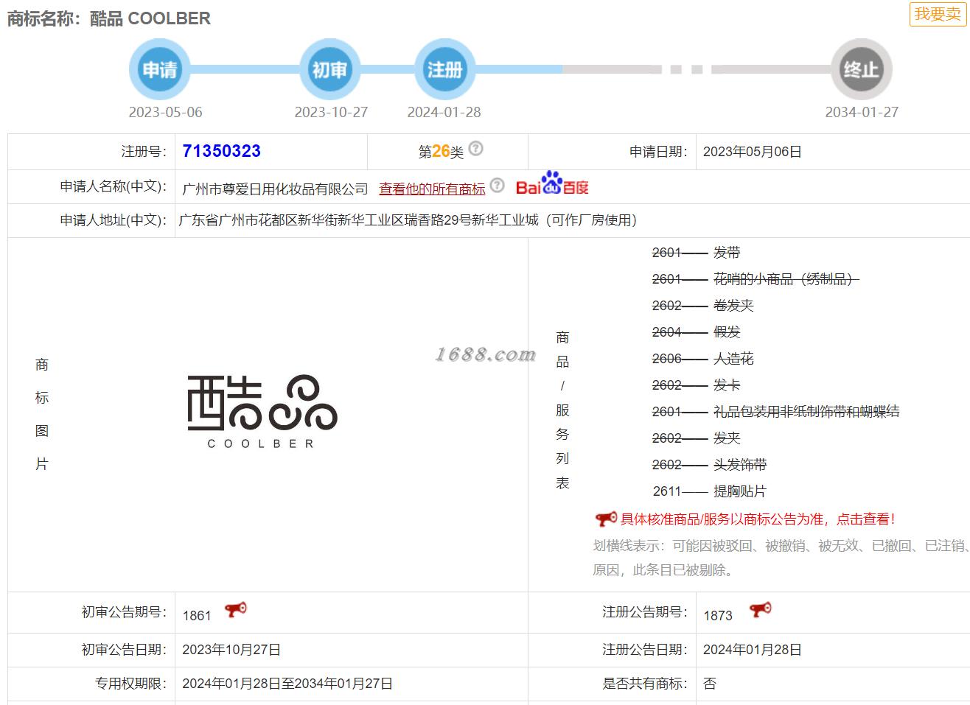
Task: Click the 酷品 COOLBER trademark image
Action: click(x=262, y=412)
